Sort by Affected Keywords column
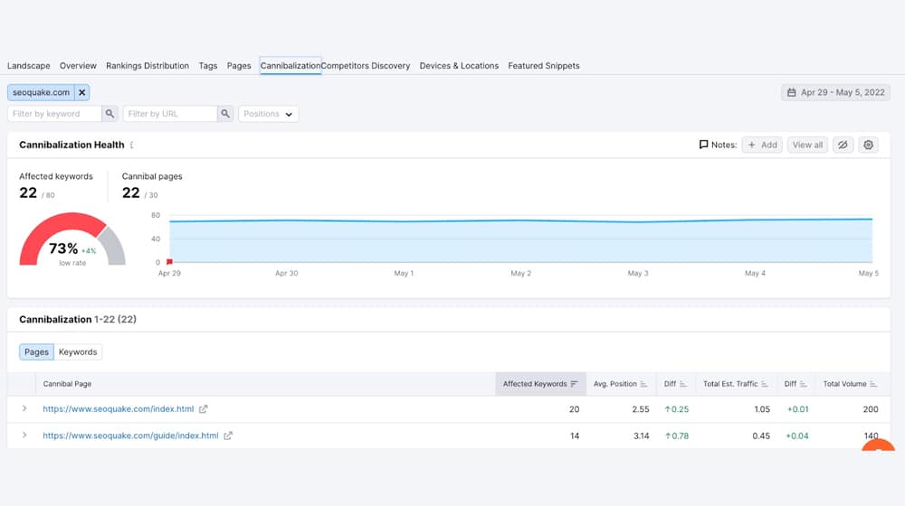Screen dimensions: 905x506 pos(540,384)
